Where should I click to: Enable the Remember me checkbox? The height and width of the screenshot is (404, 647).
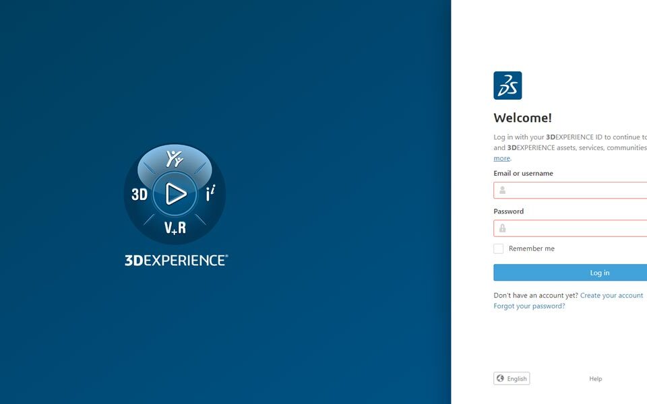498,248
